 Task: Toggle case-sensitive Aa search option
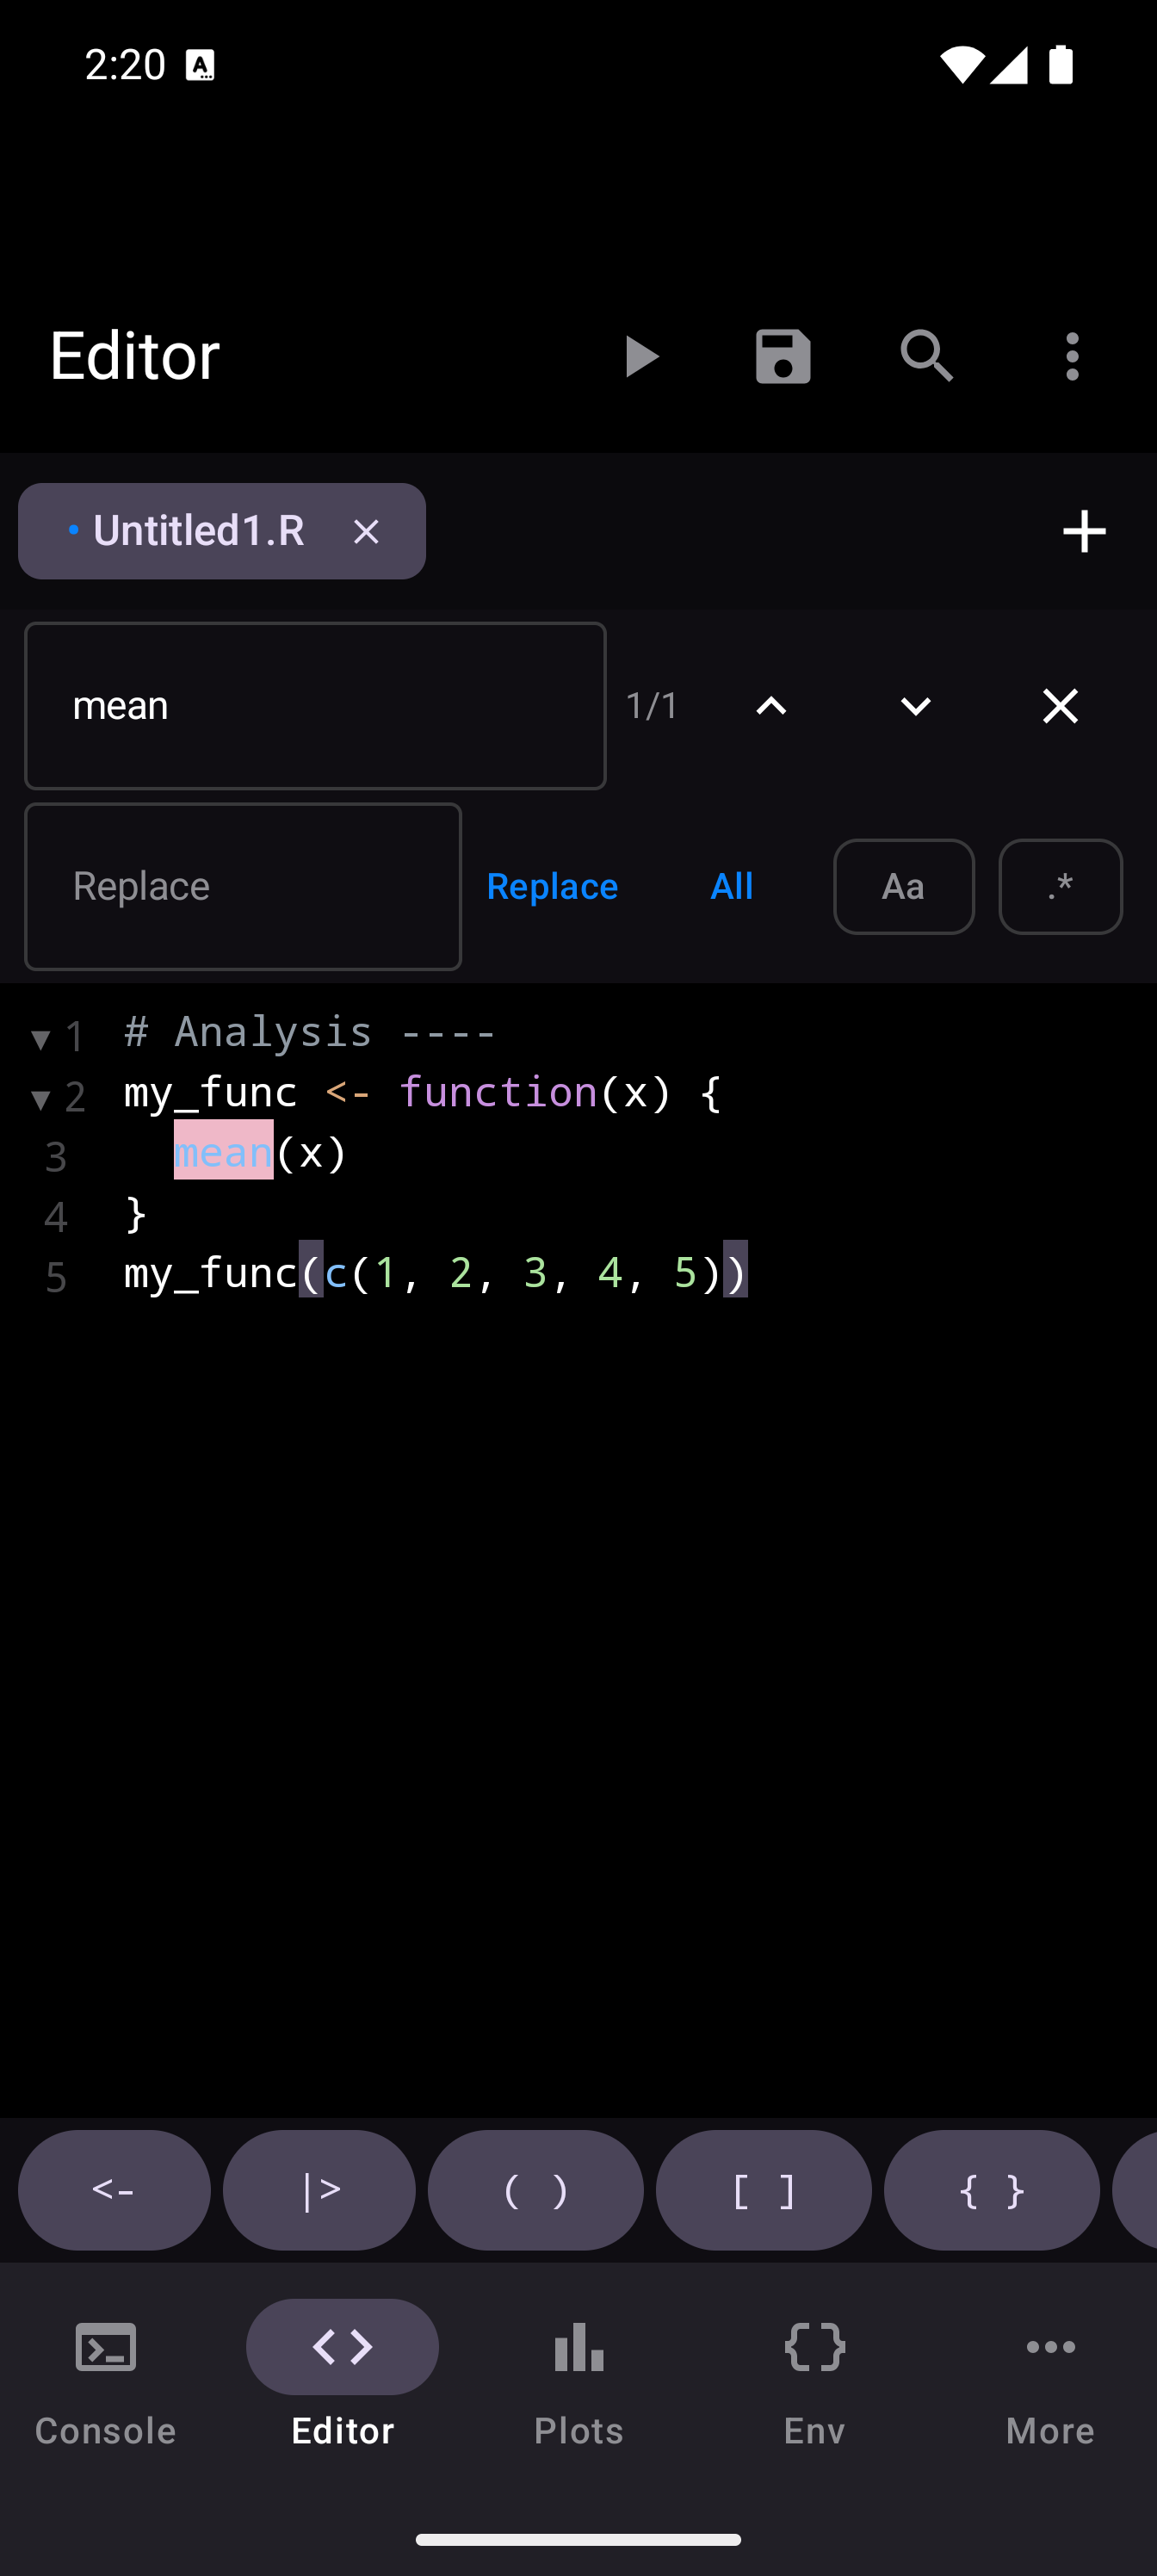(x=903, y=887)
